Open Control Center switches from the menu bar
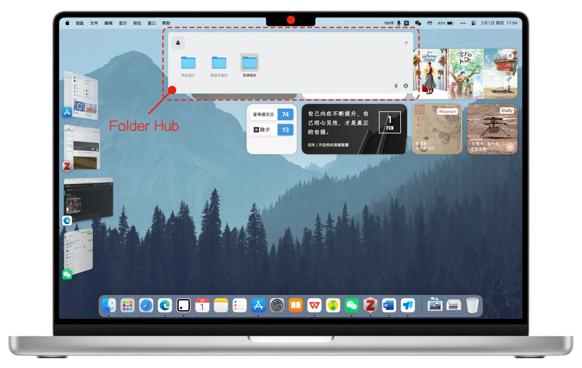582x368 pixels. click(x=473, y=23)
